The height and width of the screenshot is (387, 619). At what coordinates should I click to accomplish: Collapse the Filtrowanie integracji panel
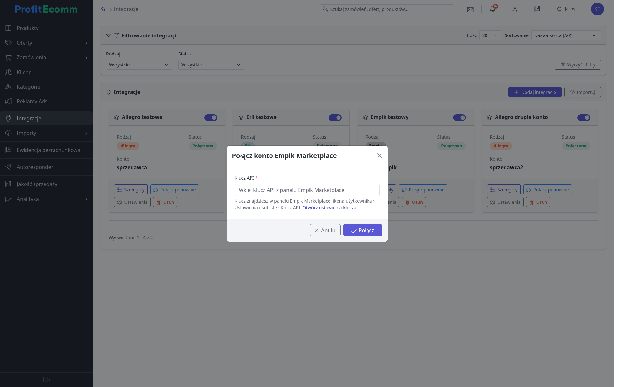(109, 35)
